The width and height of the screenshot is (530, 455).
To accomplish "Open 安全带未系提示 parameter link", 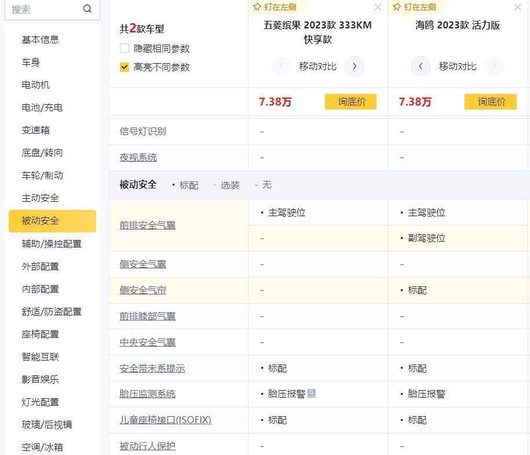I will pyautogui.click(x=152, y=369).
